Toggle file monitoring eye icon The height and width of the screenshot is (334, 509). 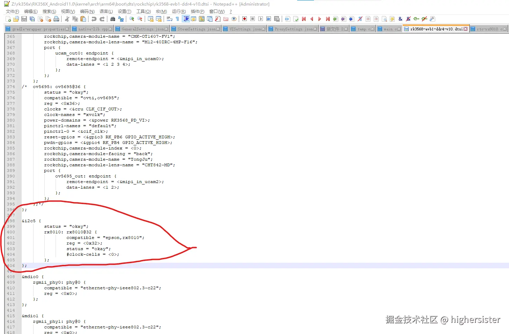click(234, 19)
